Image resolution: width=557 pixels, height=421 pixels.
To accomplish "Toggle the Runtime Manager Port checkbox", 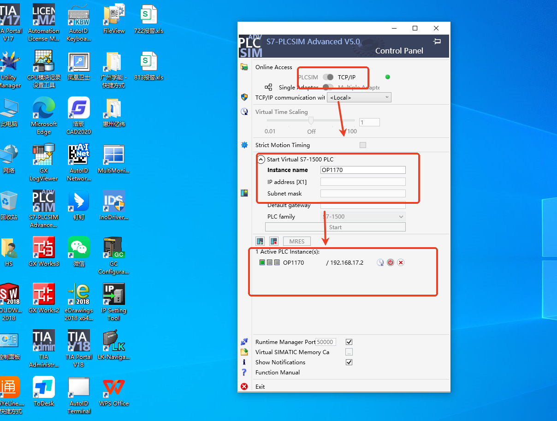I will tap(349, 342).
